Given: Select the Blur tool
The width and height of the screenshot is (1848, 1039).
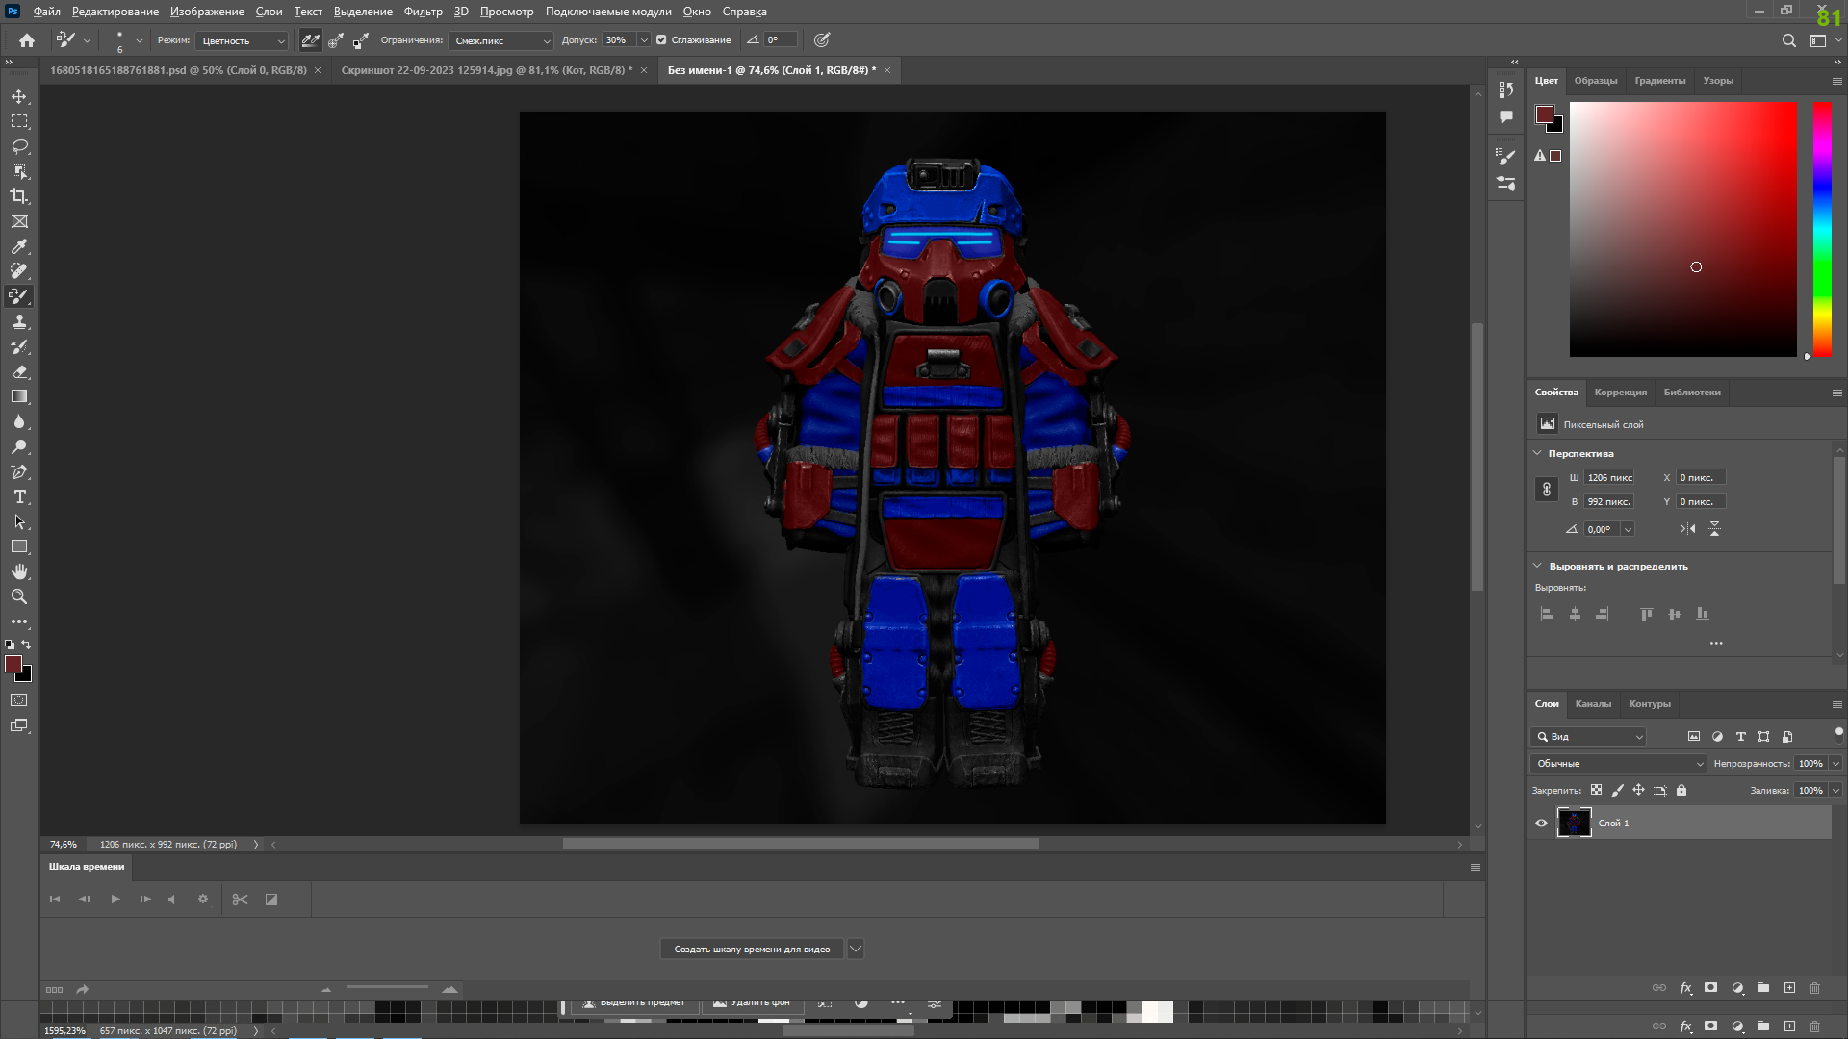Looking at the screenshot, I should coord(19,421).
